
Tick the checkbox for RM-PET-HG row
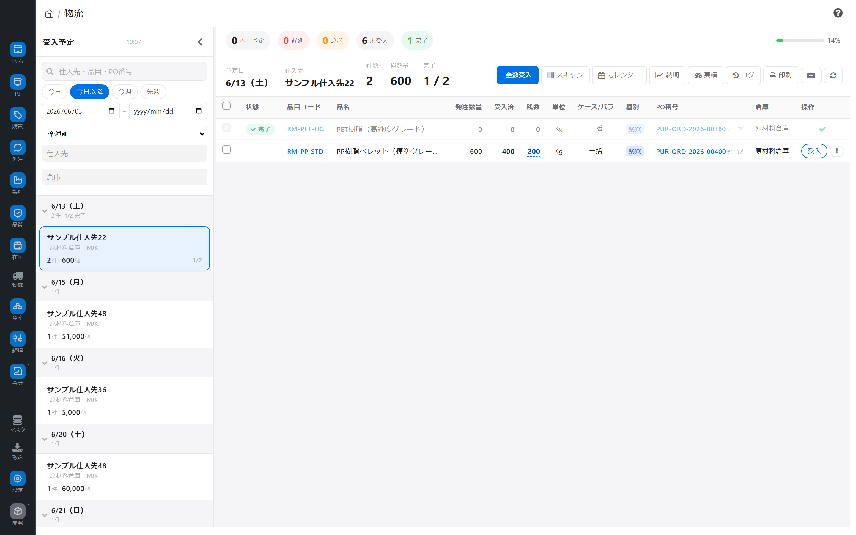pos(226,128)
